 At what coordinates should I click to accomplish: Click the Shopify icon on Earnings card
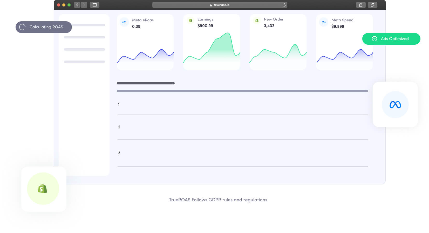click(x=190, y=20)
